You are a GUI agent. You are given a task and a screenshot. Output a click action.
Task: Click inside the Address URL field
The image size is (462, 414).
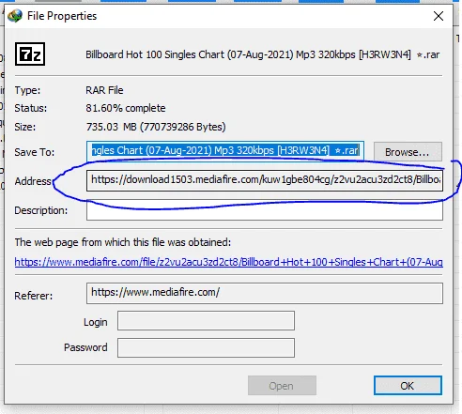(x=265, y=180)
